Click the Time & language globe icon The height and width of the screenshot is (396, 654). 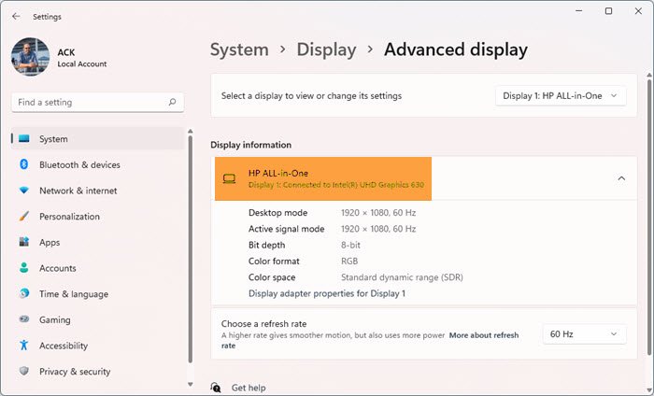click(24, 293)
